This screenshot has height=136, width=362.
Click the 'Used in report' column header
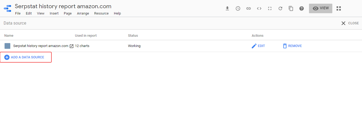86,36
